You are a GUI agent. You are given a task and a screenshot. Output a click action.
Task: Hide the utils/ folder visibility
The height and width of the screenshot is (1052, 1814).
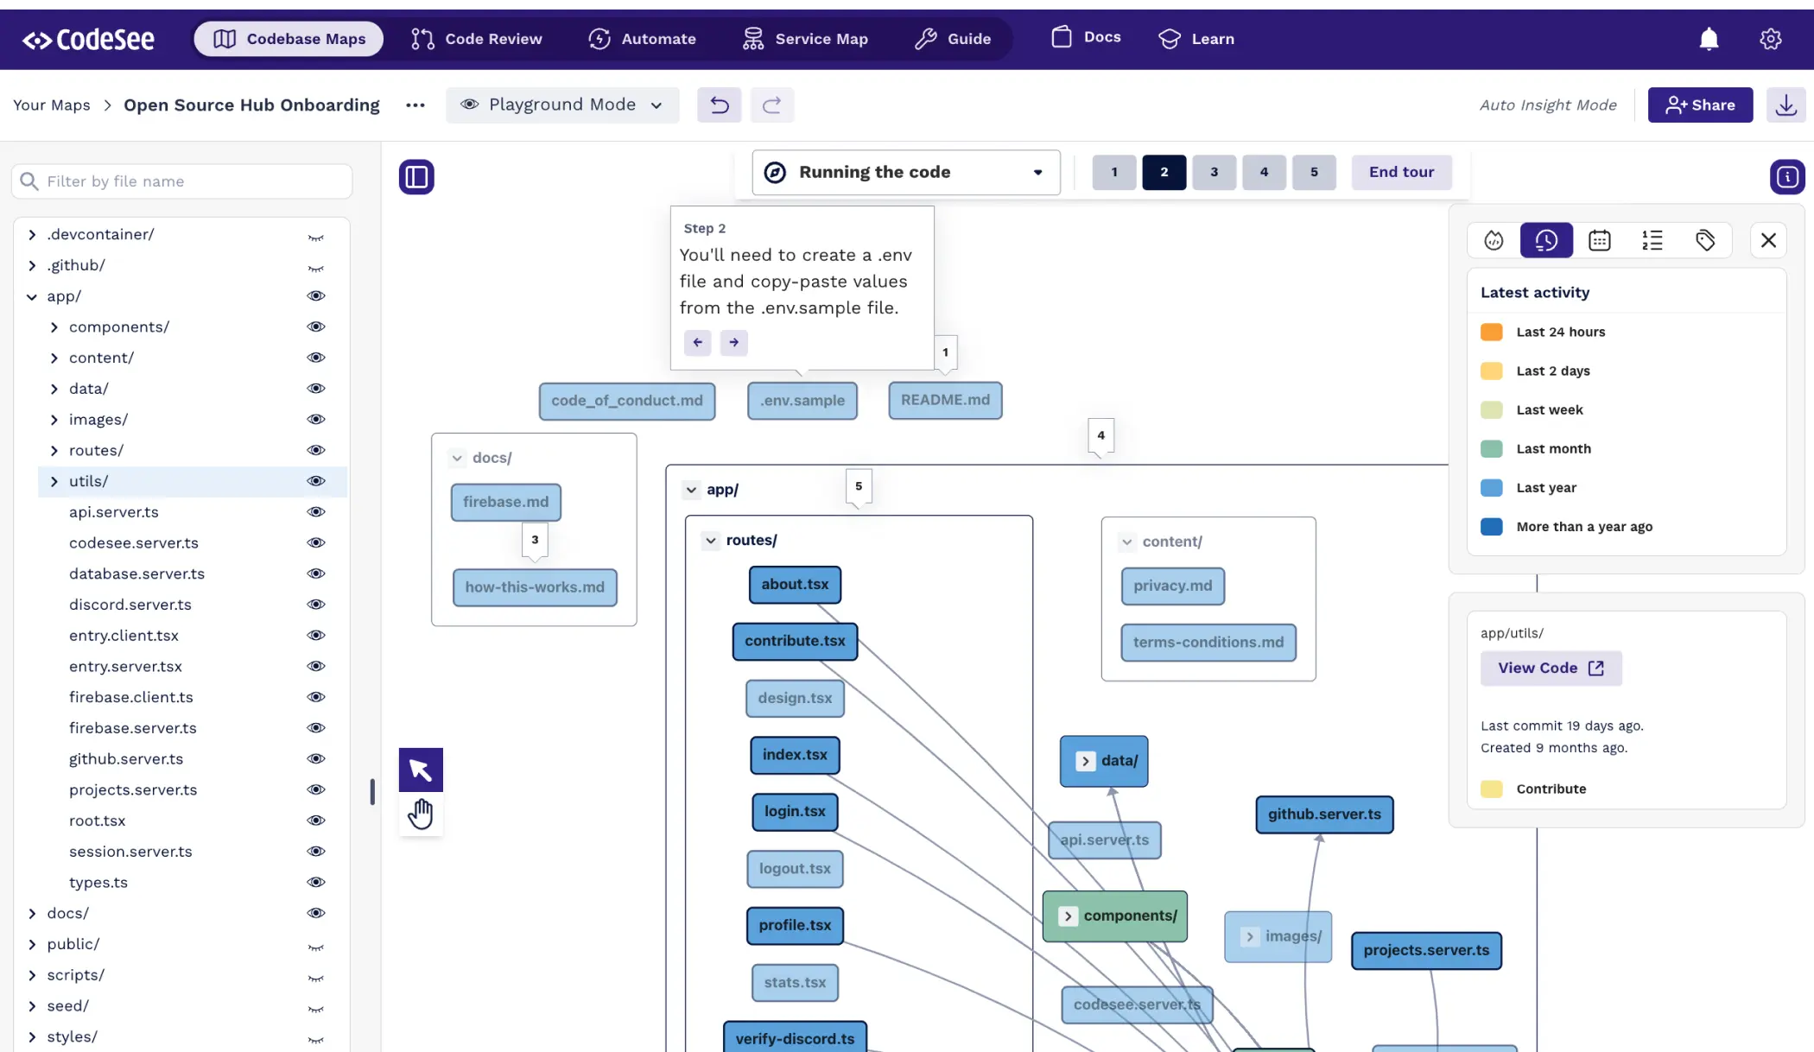(315, 481)
